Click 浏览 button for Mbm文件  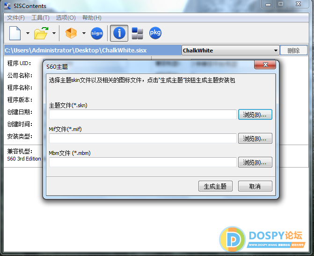click(x=255, y=162)
